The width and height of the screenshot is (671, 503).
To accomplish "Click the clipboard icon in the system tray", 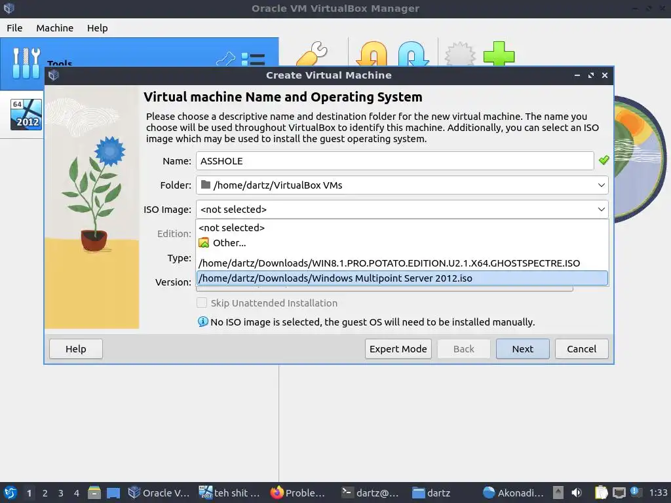I will click(x=601, y=493).
